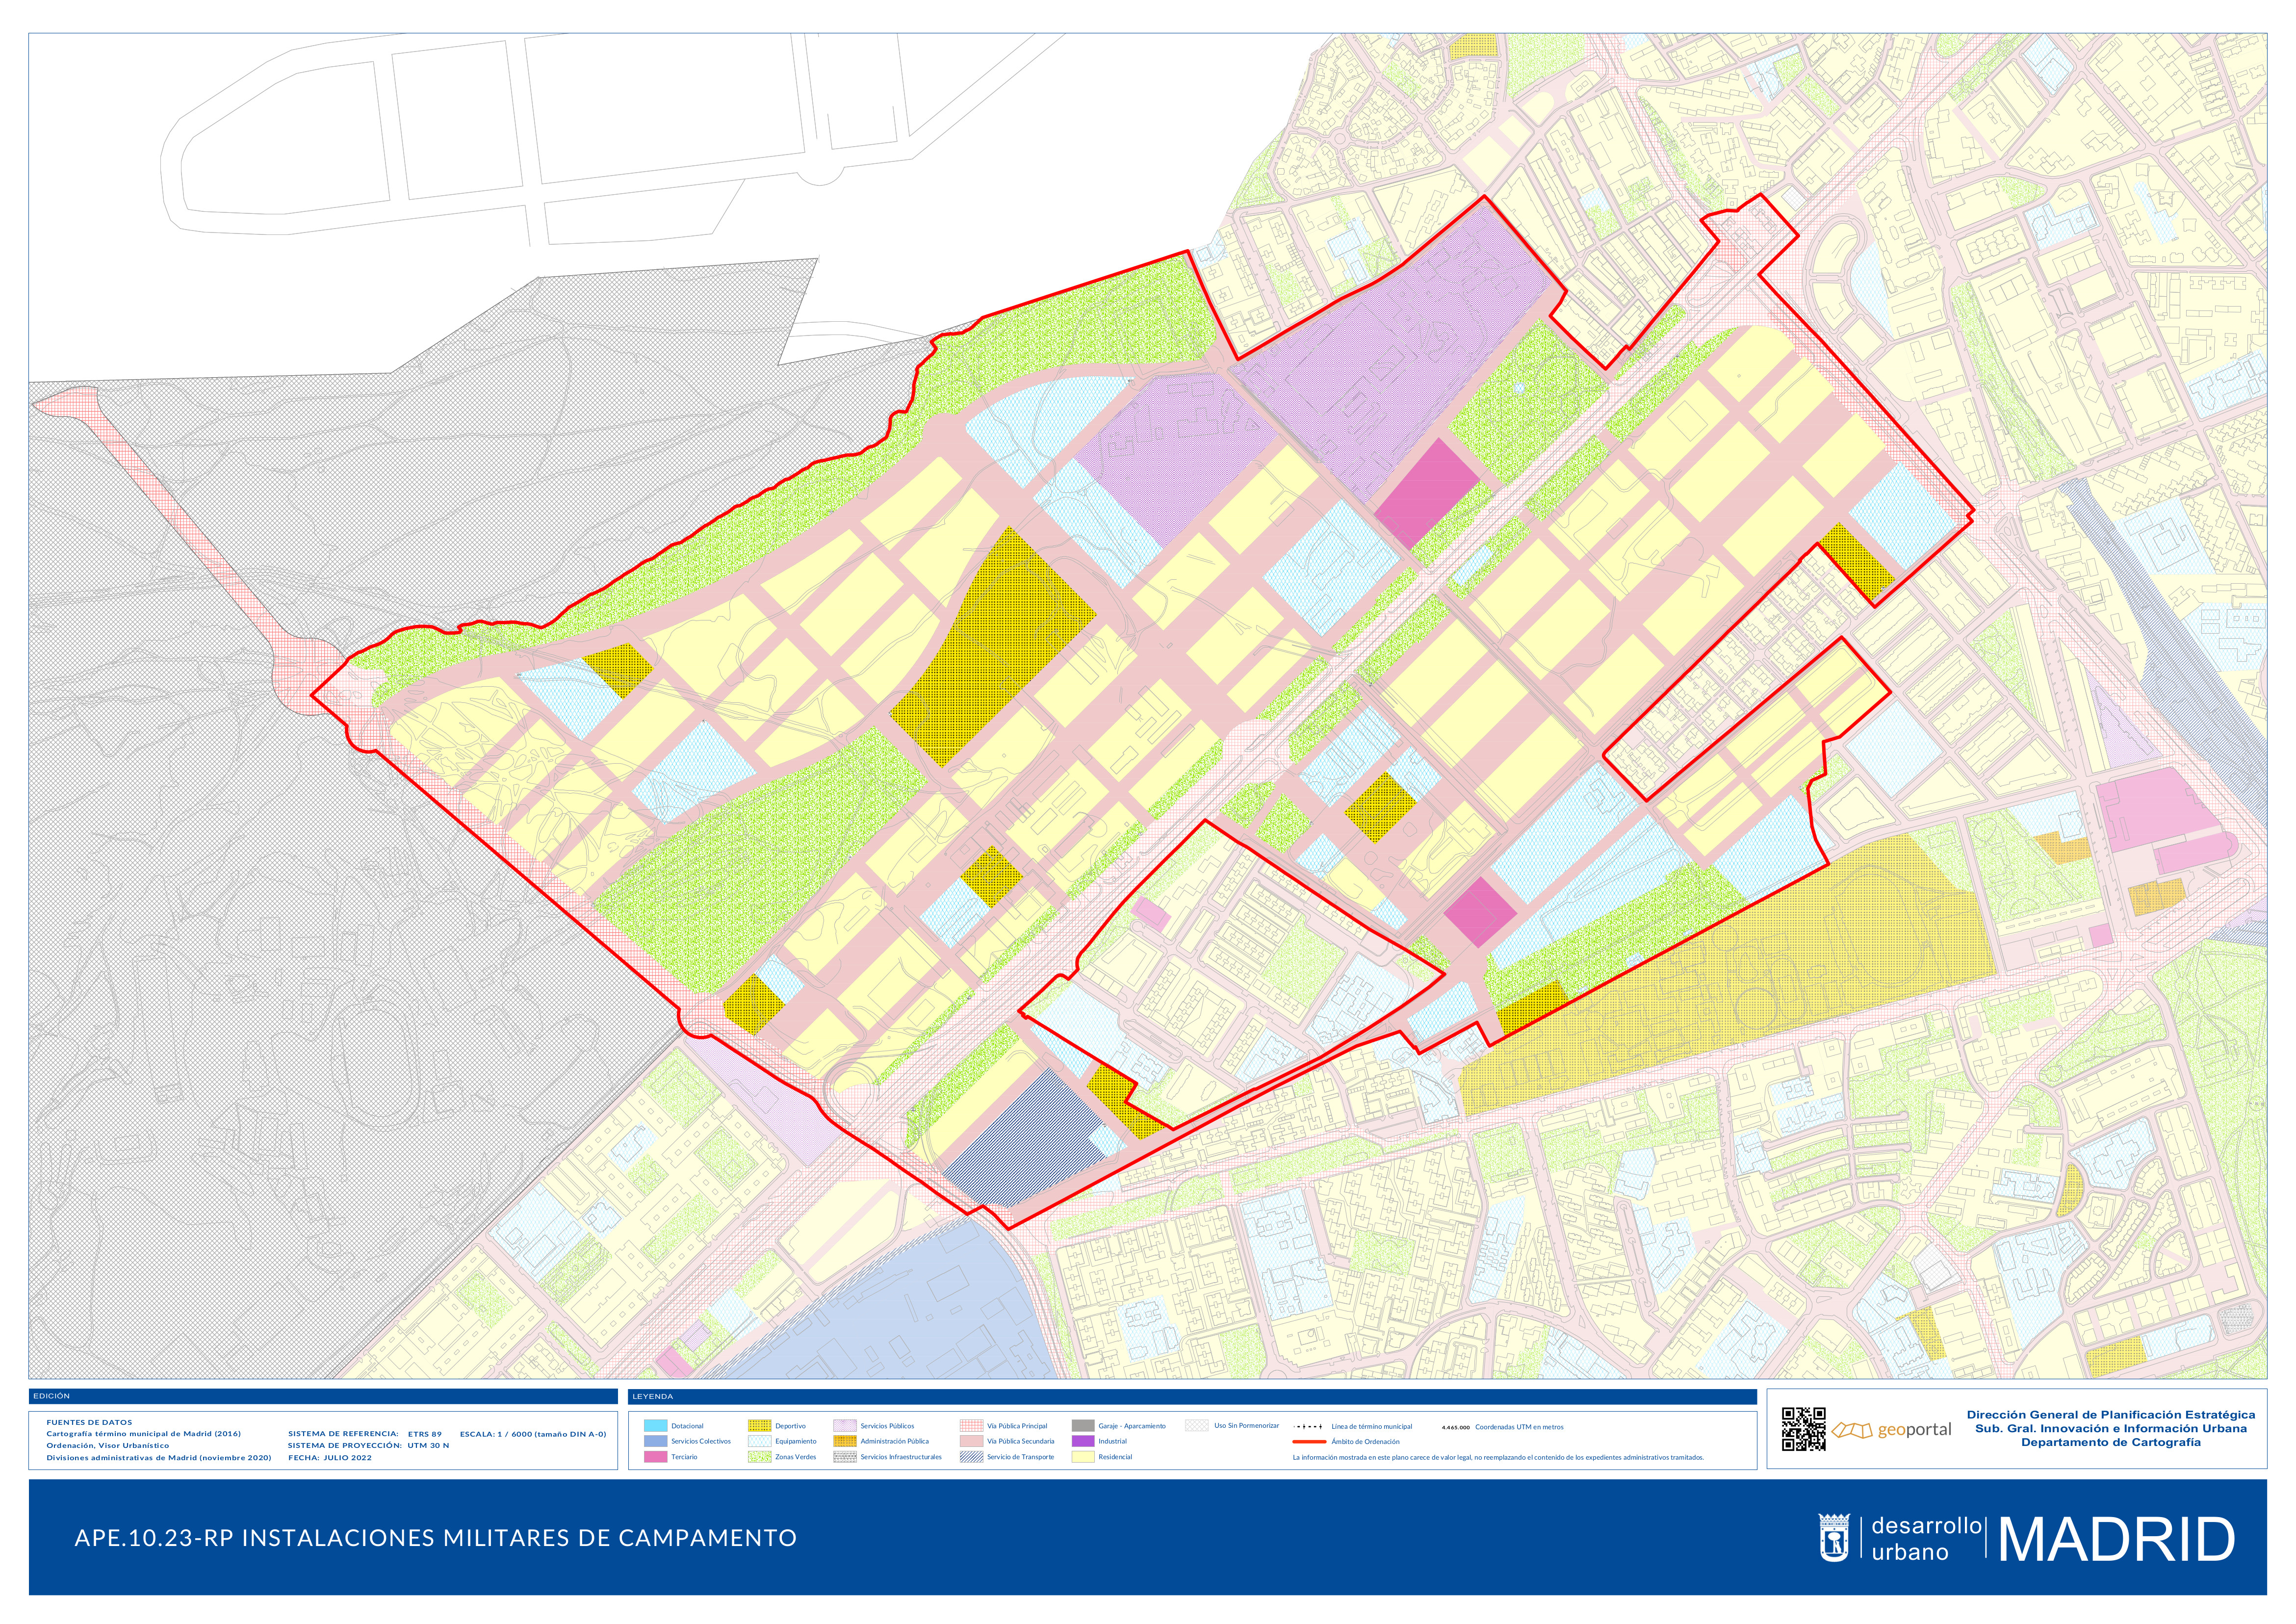
Task: Click the APE.10.23-RP map title text
Action: pyautogui.click(x=435, y=1538)
